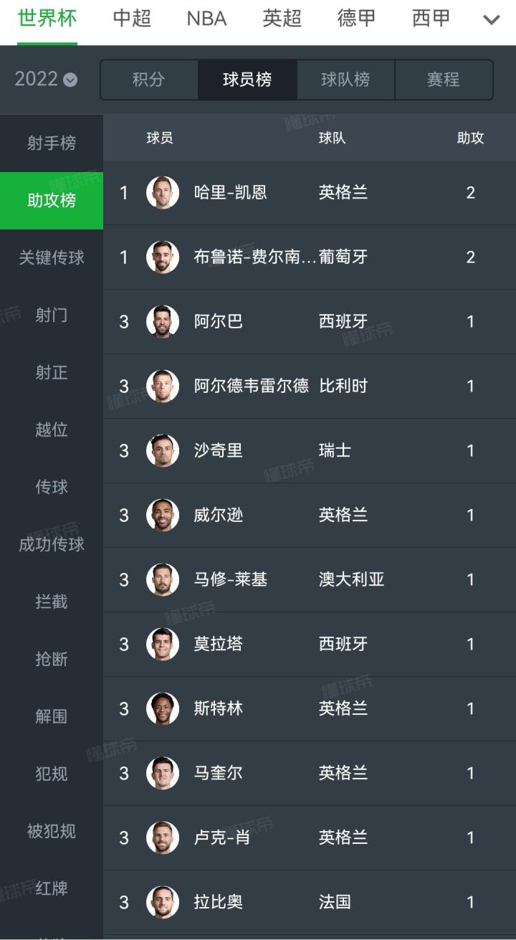Tap 澳大利亚 team name
This screenshot has height=940, width=516.
click(x=351, y=579)
